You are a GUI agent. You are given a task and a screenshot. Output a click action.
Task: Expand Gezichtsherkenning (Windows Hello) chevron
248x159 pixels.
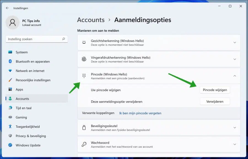coord(235,42)
